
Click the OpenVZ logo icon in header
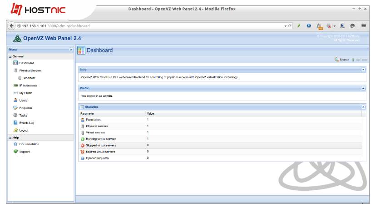(17, 38)
